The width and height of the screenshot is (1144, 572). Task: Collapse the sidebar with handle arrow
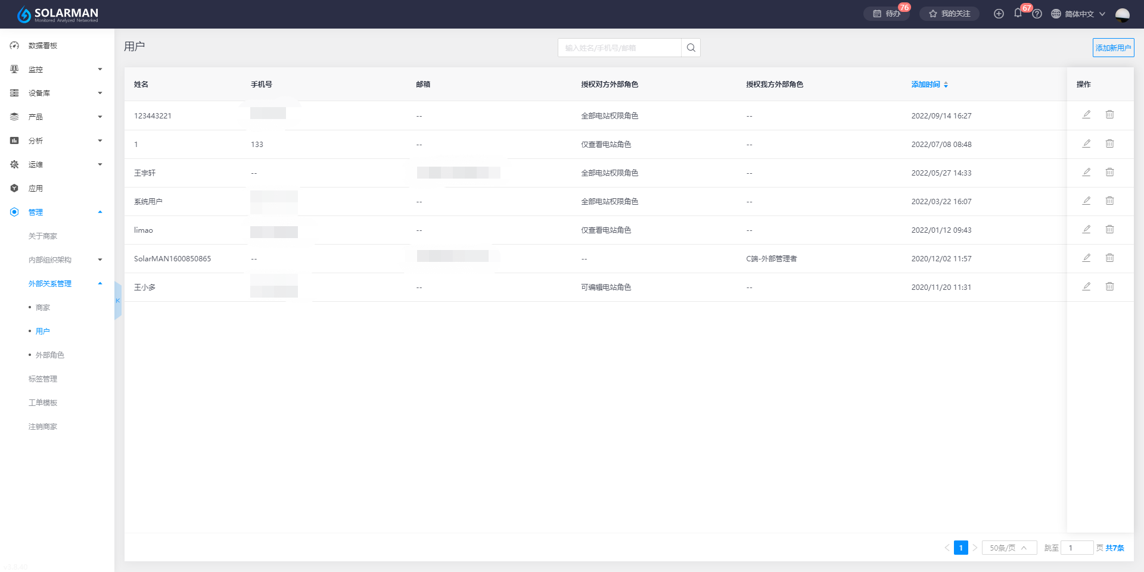point(117,301)
